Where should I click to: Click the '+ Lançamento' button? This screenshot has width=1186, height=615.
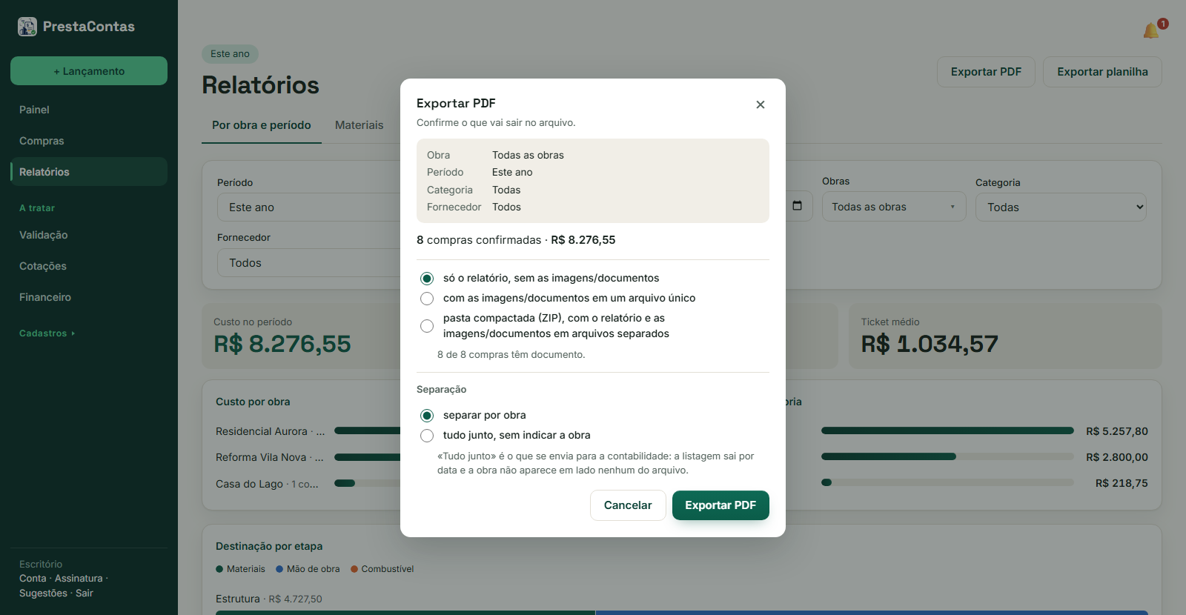(89, 71)
